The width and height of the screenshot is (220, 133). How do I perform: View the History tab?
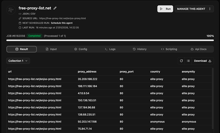140,49
